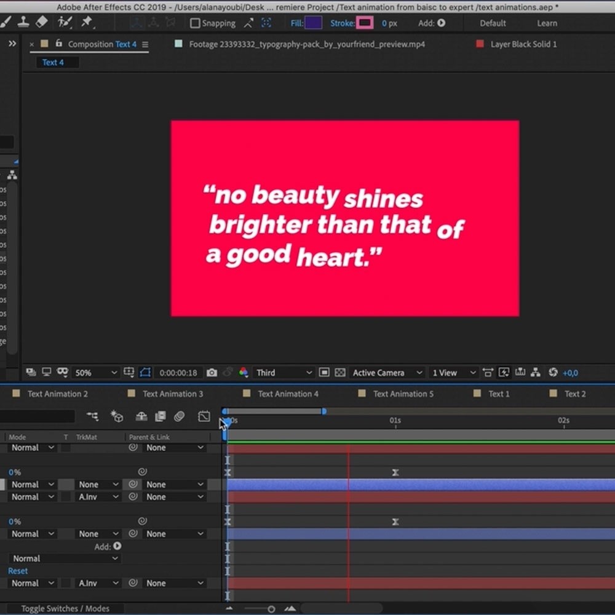This screenshot has width=615, height=615.
Task: Open the Third resolution dropdown
Action: 284,373
